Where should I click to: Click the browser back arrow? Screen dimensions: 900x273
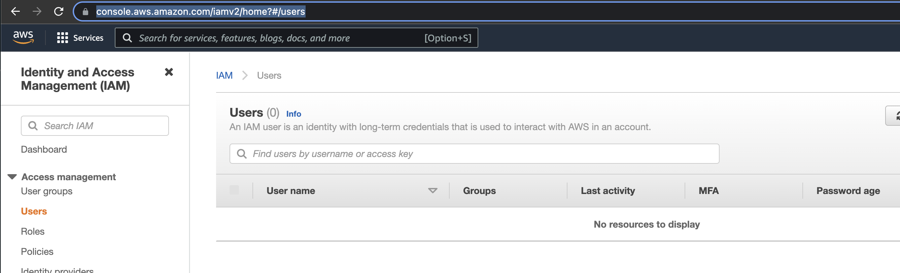(x=15, y=11)
